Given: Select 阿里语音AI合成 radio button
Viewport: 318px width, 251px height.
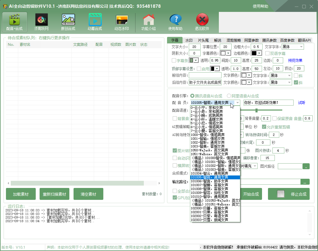Looking at the screenshot, I should pos(229,96).
